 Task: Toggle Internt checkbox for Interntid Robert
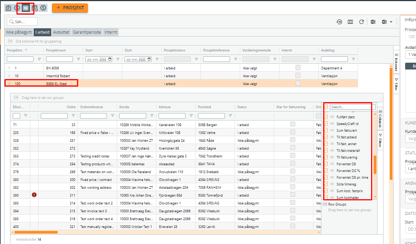298,76
